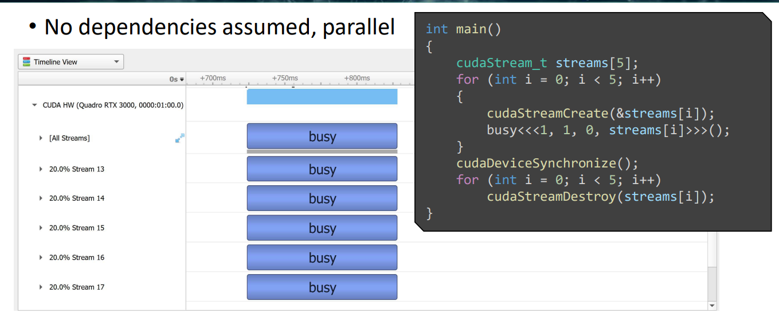Viewport: 779px width, 316px height.
Task: Click the Timeline View stacked-bars icon
Action: (x=26, y=62)
